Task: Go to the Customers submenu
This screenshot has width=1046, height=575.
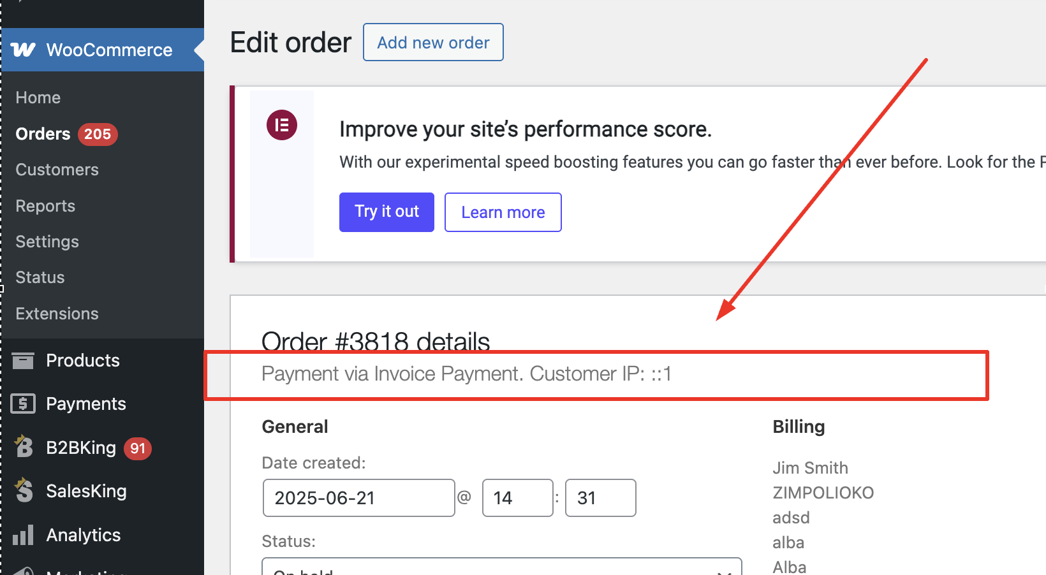Action: click(x=57, y=170)
